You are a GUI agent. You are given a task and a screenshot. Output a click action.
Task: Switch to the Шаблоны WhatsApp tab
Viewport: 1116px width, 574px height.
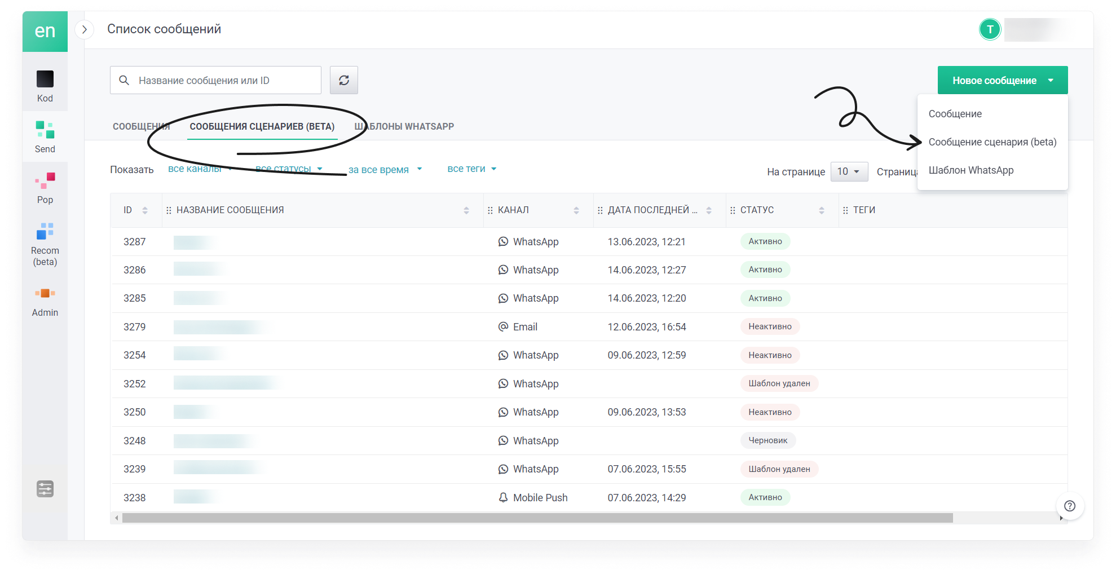(x=404, y=126)
